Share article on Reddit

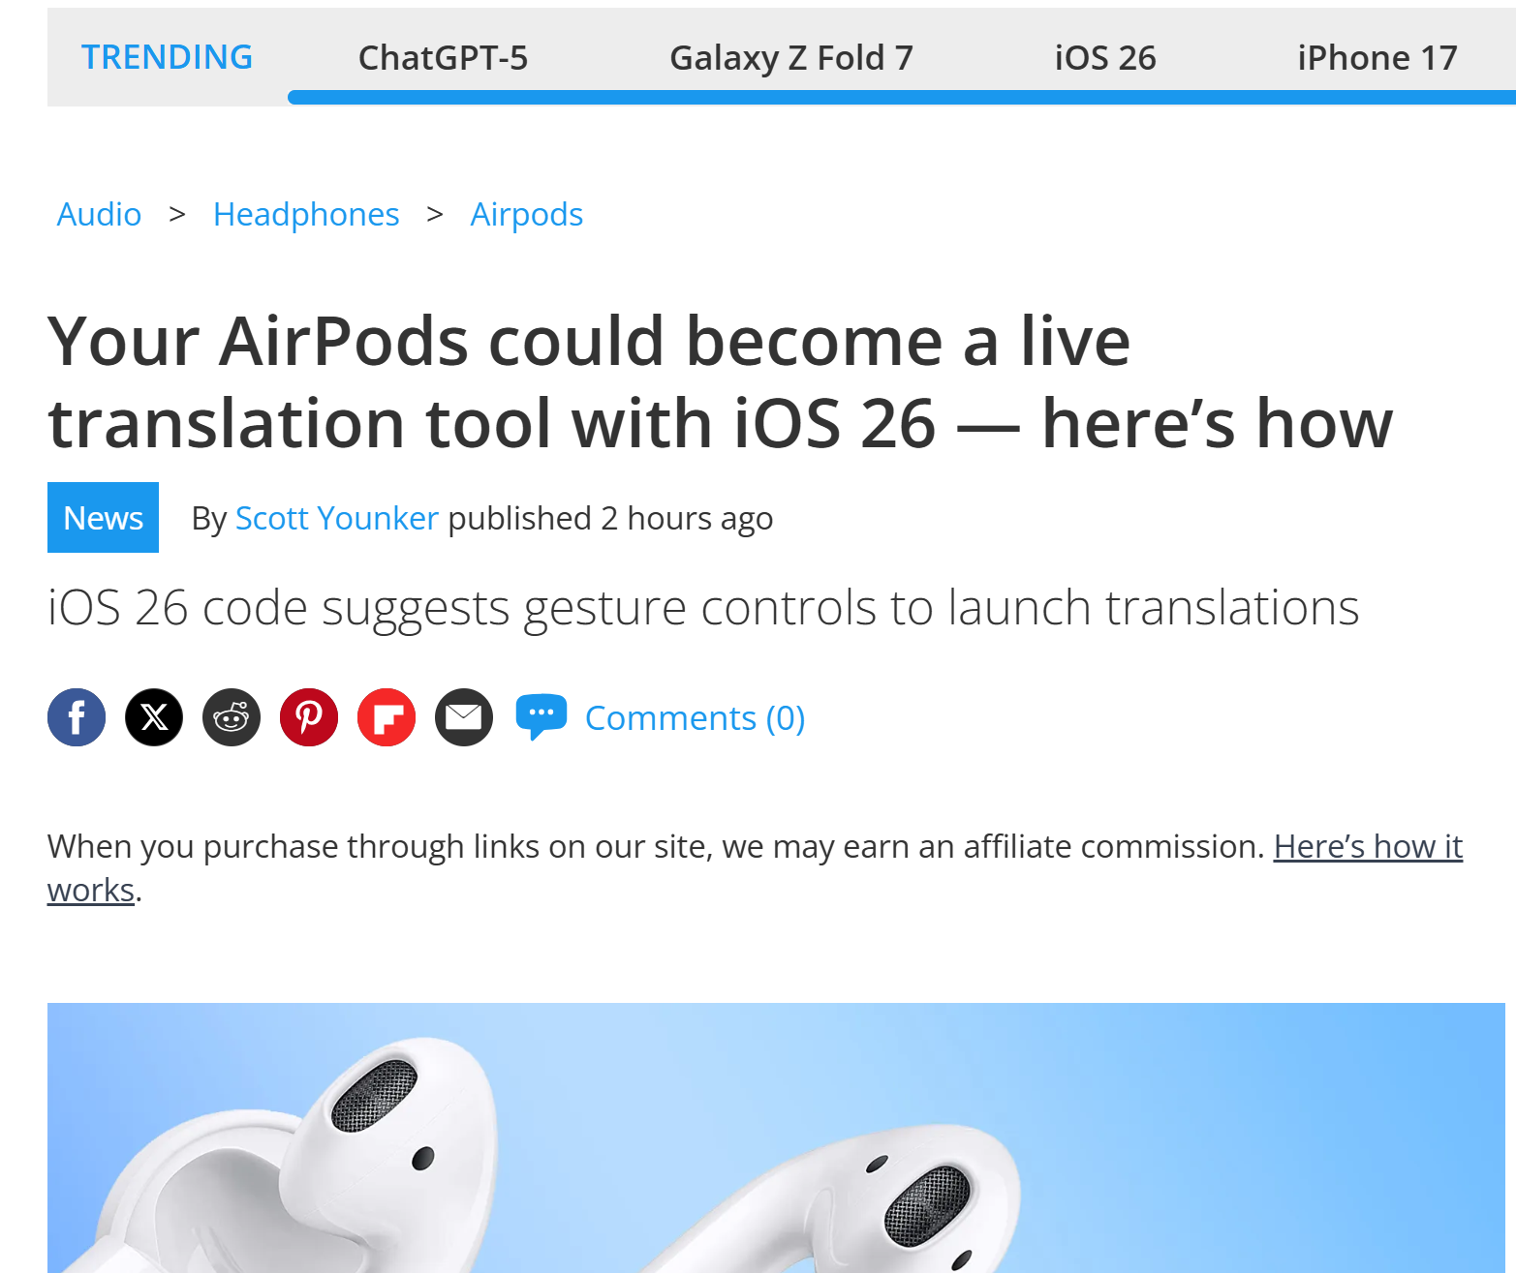coord(232,717)
